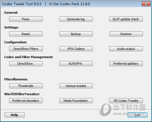Screen dimensions: 152x122
Task: Click the Fixes button
Action: point(26,19)
